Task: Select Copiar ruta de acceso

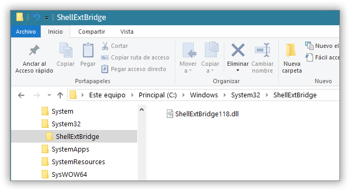Action: tap(135, 57)
